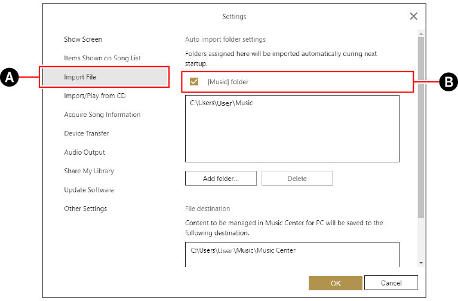
Task: Open the Show Screen settings section
Action: pos(83,39)
